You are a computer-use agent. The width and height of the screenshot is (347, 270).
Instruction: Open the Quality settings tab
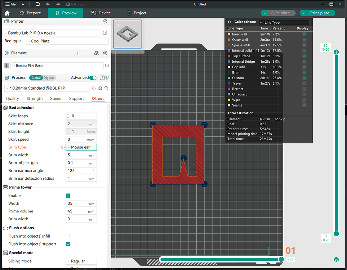point(12,99)
